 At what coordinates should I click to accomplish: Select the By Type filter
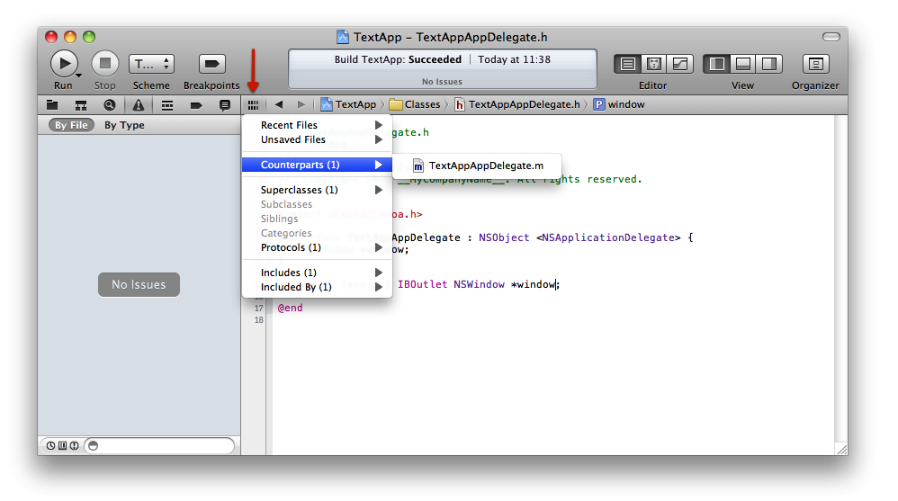[x=124, y=125]
